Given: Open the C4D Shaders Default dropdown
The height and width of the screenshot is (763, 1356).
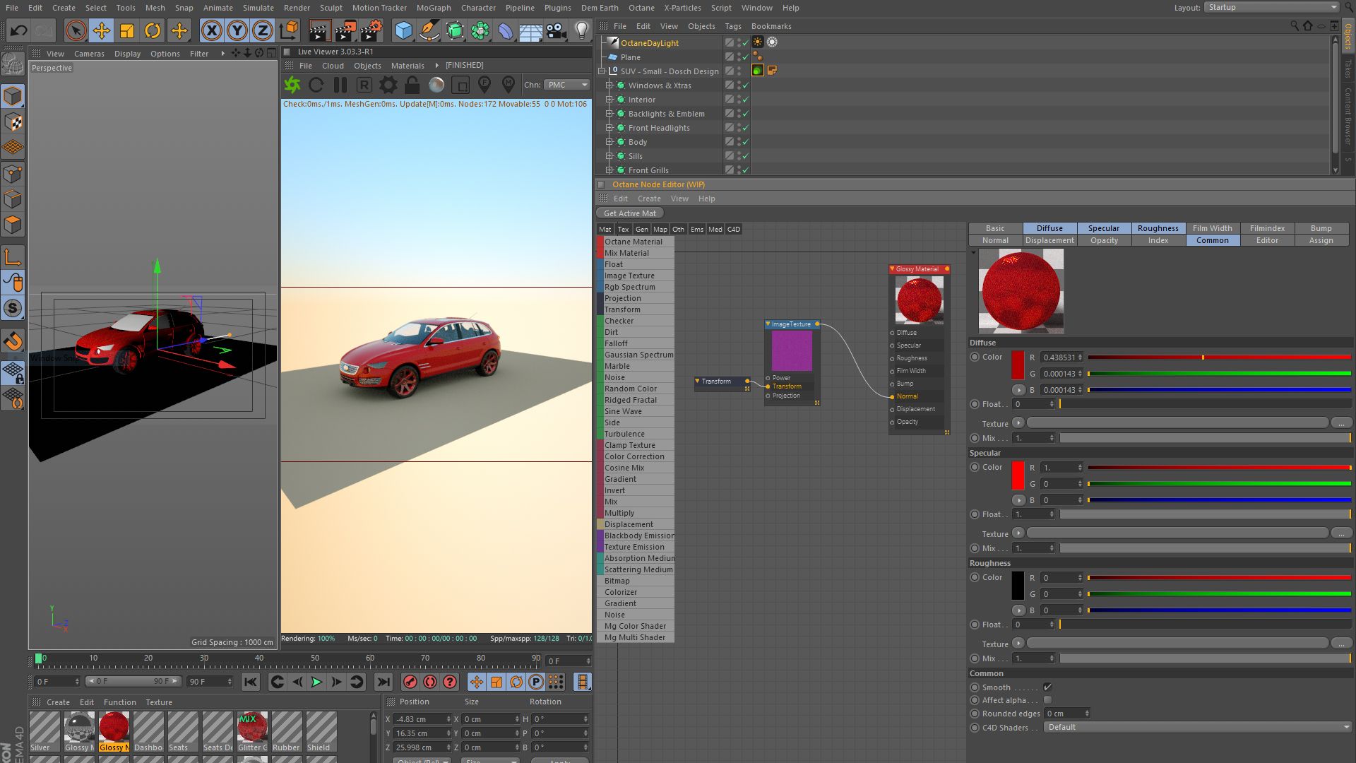Looking at the screenshot, I should click(1196, 727).
